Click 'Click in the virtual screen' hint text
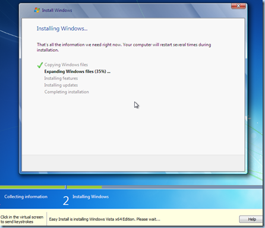Viewport: 265px width, 228px height. click(22, 219)
